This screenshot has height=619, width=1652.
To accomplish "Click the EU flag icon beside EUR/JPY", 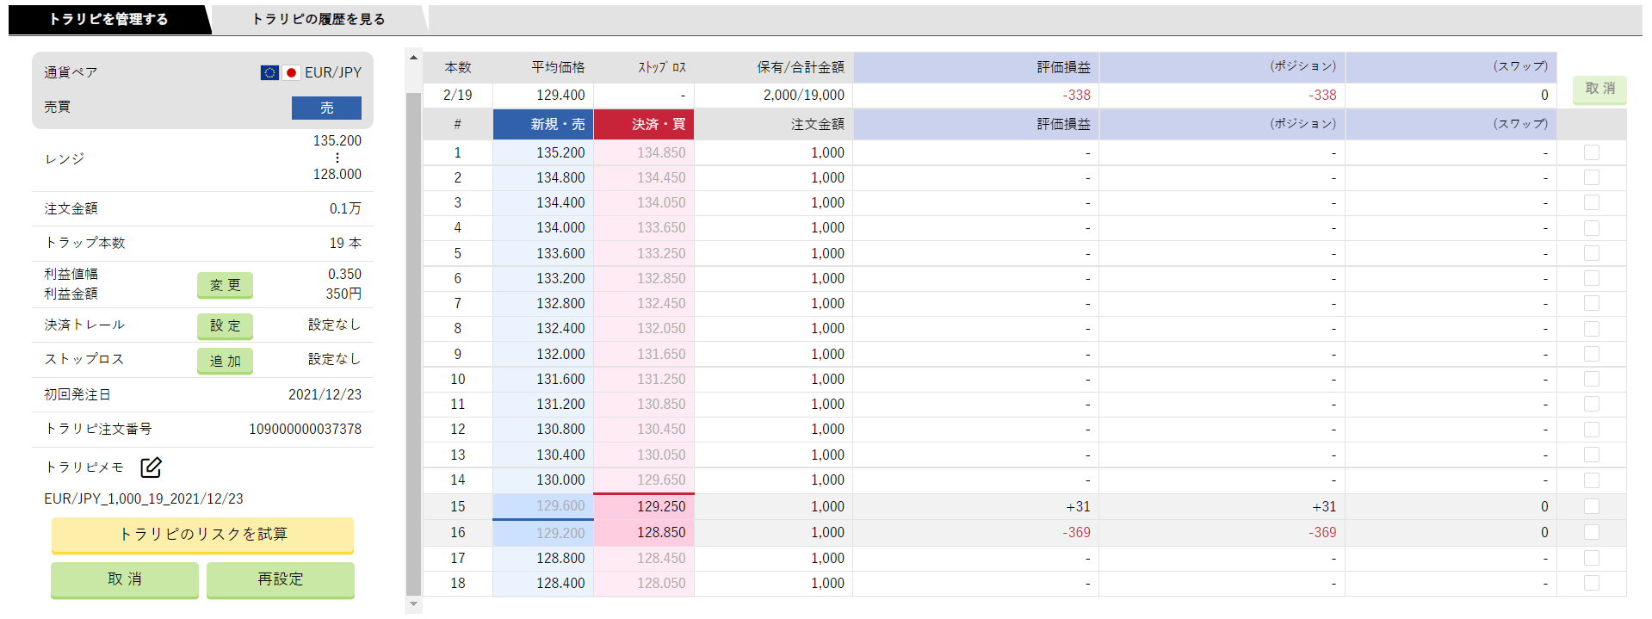I will click(x=269, y=73).
